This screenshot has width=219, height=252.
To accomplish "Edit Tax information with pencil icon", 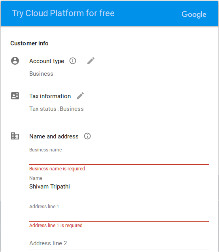I will coord(80,96).
